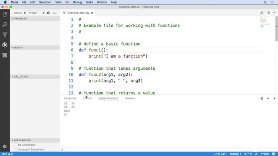Switch to the Output panel tab
The width and height of the screenshot is (278, 156).
tap(87, 98)
